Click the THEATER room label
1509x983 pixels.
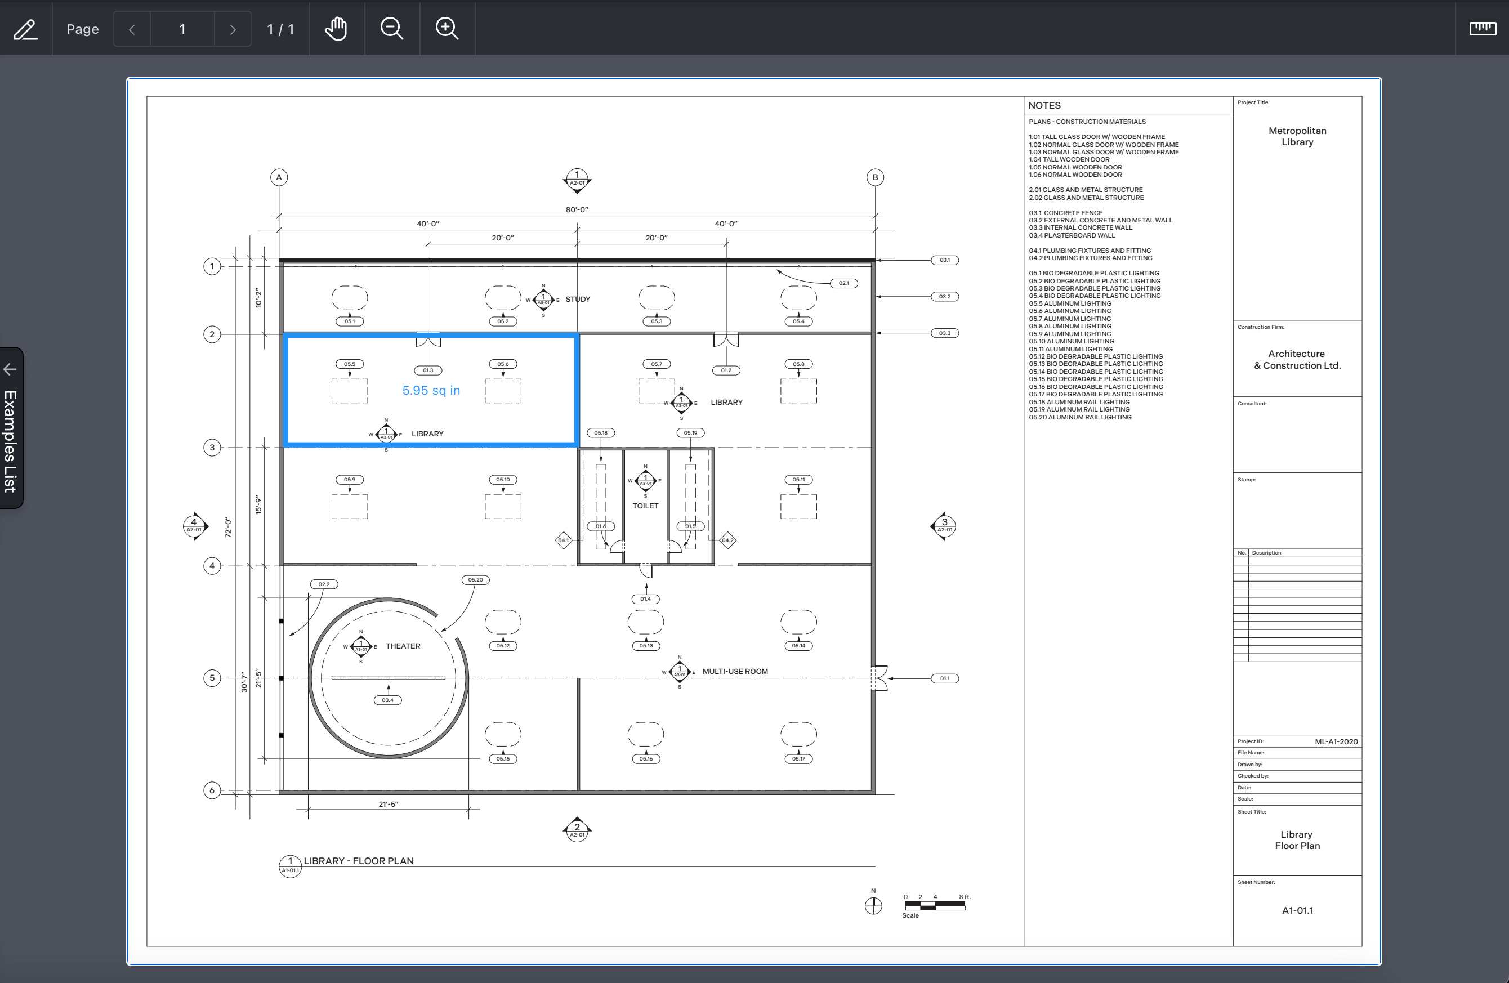tap(403, 646)
